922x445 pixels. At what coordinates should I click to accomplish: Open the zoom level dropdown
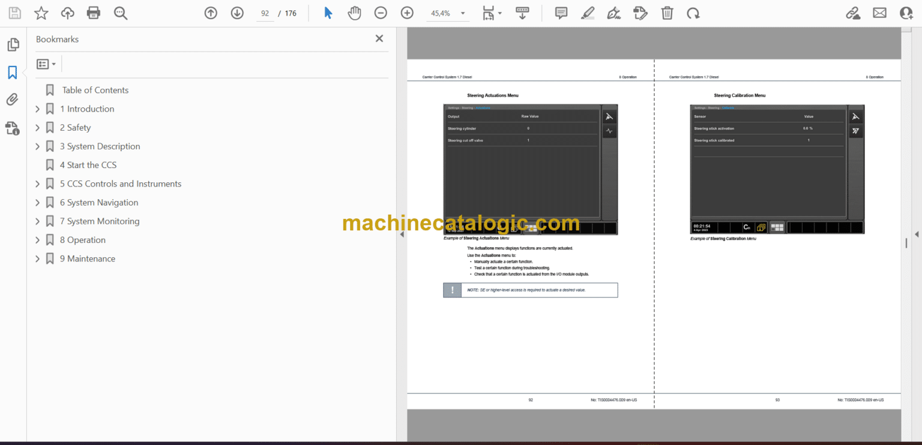(x=462, y=13)
